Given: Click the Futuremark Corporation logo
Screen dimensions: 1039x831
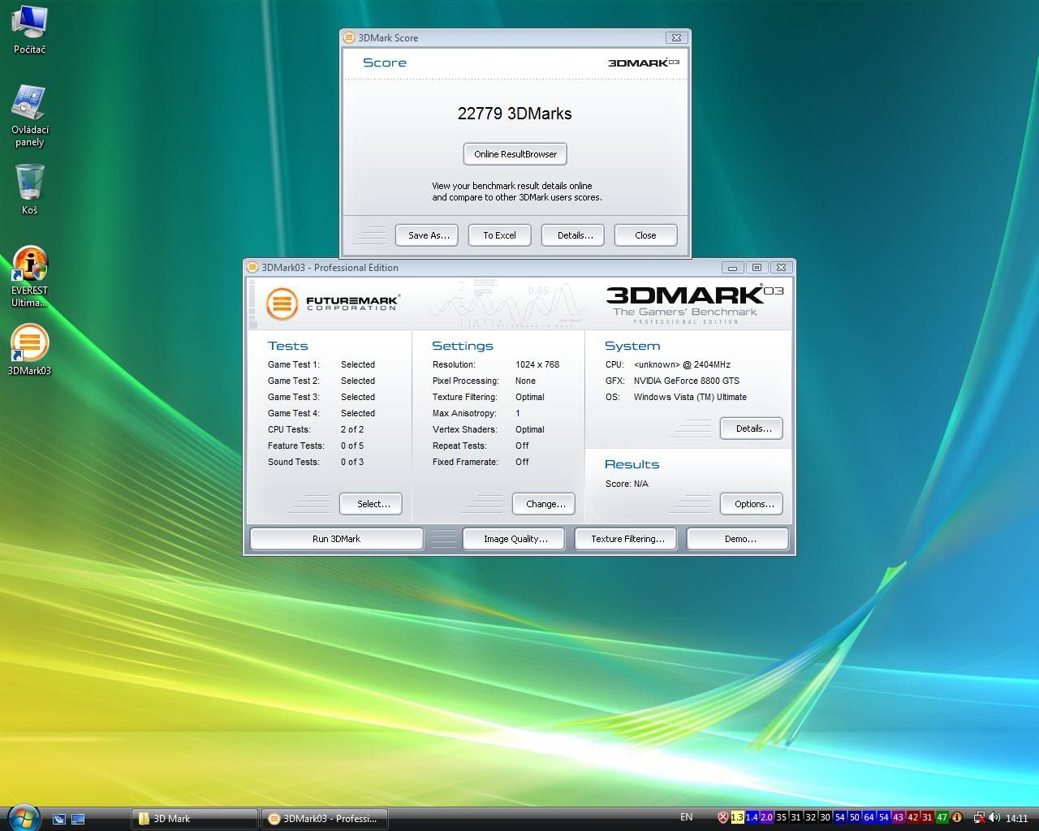Looking at the screenshot, I should click(333, 304).
